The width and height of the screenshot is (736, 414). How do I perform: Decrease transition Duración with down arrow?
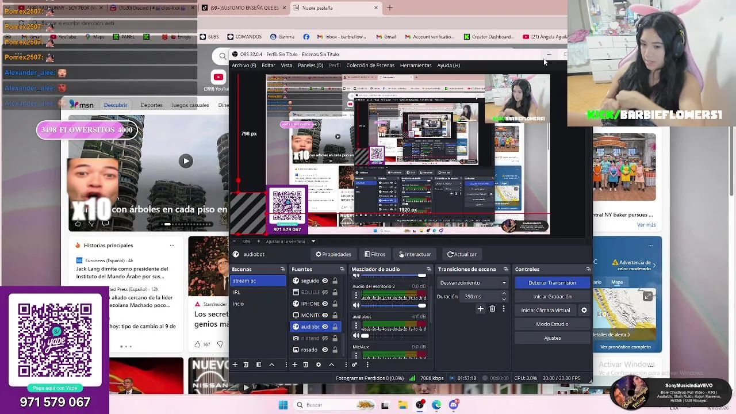(x=504, y=299)
